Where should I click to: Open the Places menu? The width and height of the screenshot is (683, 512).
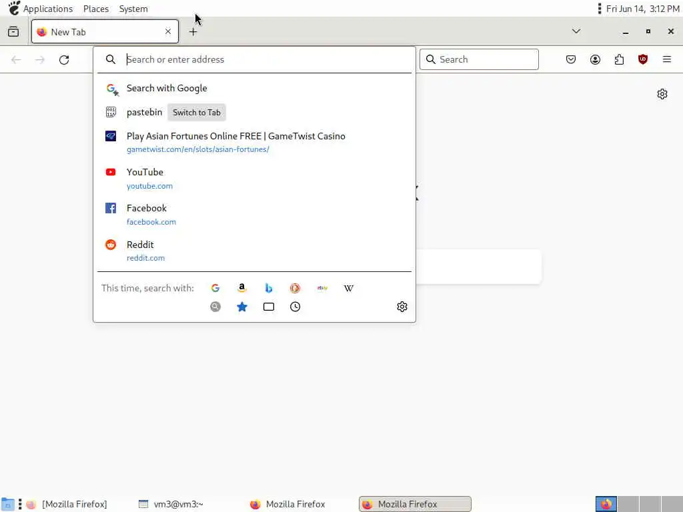coord(96,9)
